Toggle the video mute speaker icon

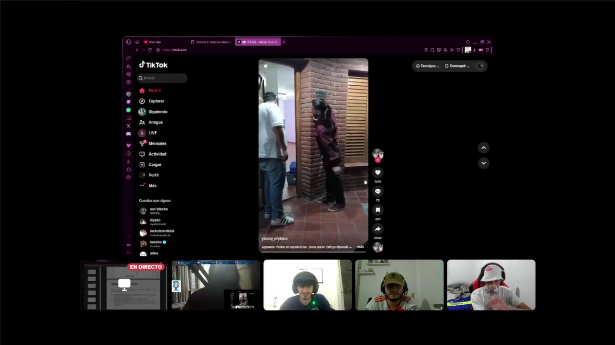pyautogui.click(x=266, y=66)
